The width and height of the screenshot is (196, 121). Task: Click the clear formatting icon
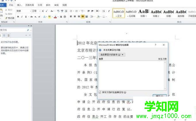click(58, 11)
